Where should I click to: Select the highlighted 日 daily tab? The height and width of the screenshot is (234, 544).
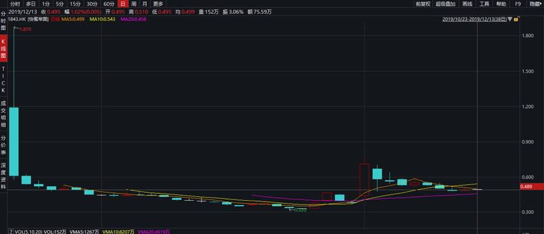[x=123, y=4]
